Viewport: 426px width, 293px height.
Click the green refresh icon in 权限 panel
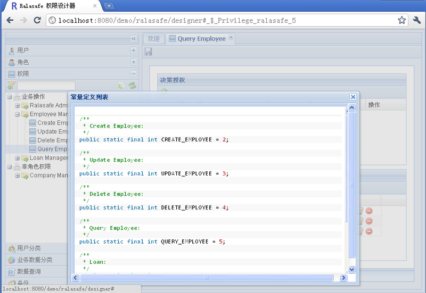click(132, 86)
